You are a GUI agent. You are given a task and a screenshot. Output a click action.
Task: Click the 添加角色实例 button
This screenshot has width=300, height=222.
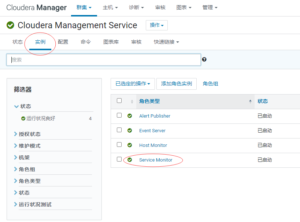(x=177, y=84)
